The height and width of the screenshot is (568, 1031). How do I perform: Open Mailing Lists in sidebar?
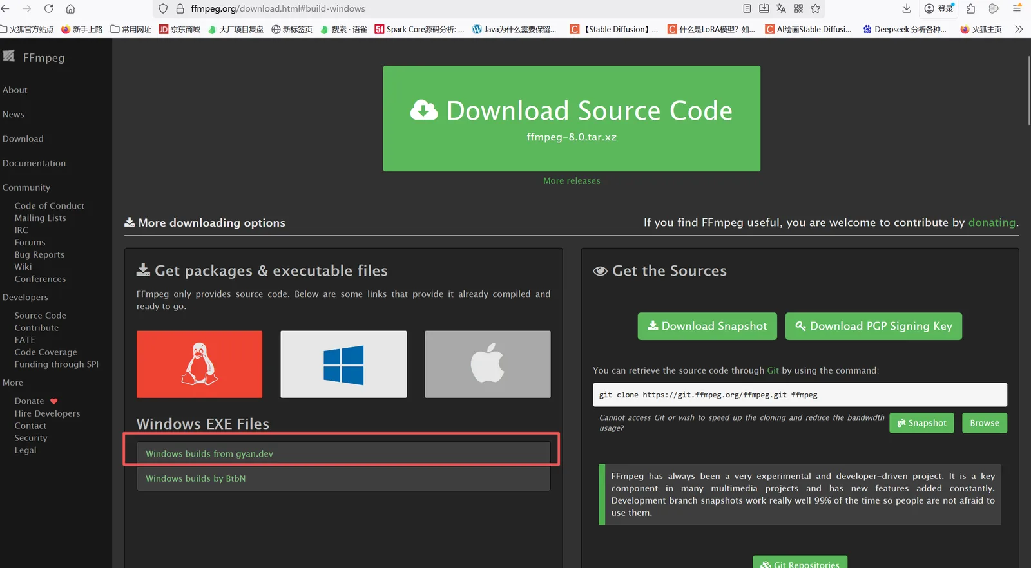(41, 218)
